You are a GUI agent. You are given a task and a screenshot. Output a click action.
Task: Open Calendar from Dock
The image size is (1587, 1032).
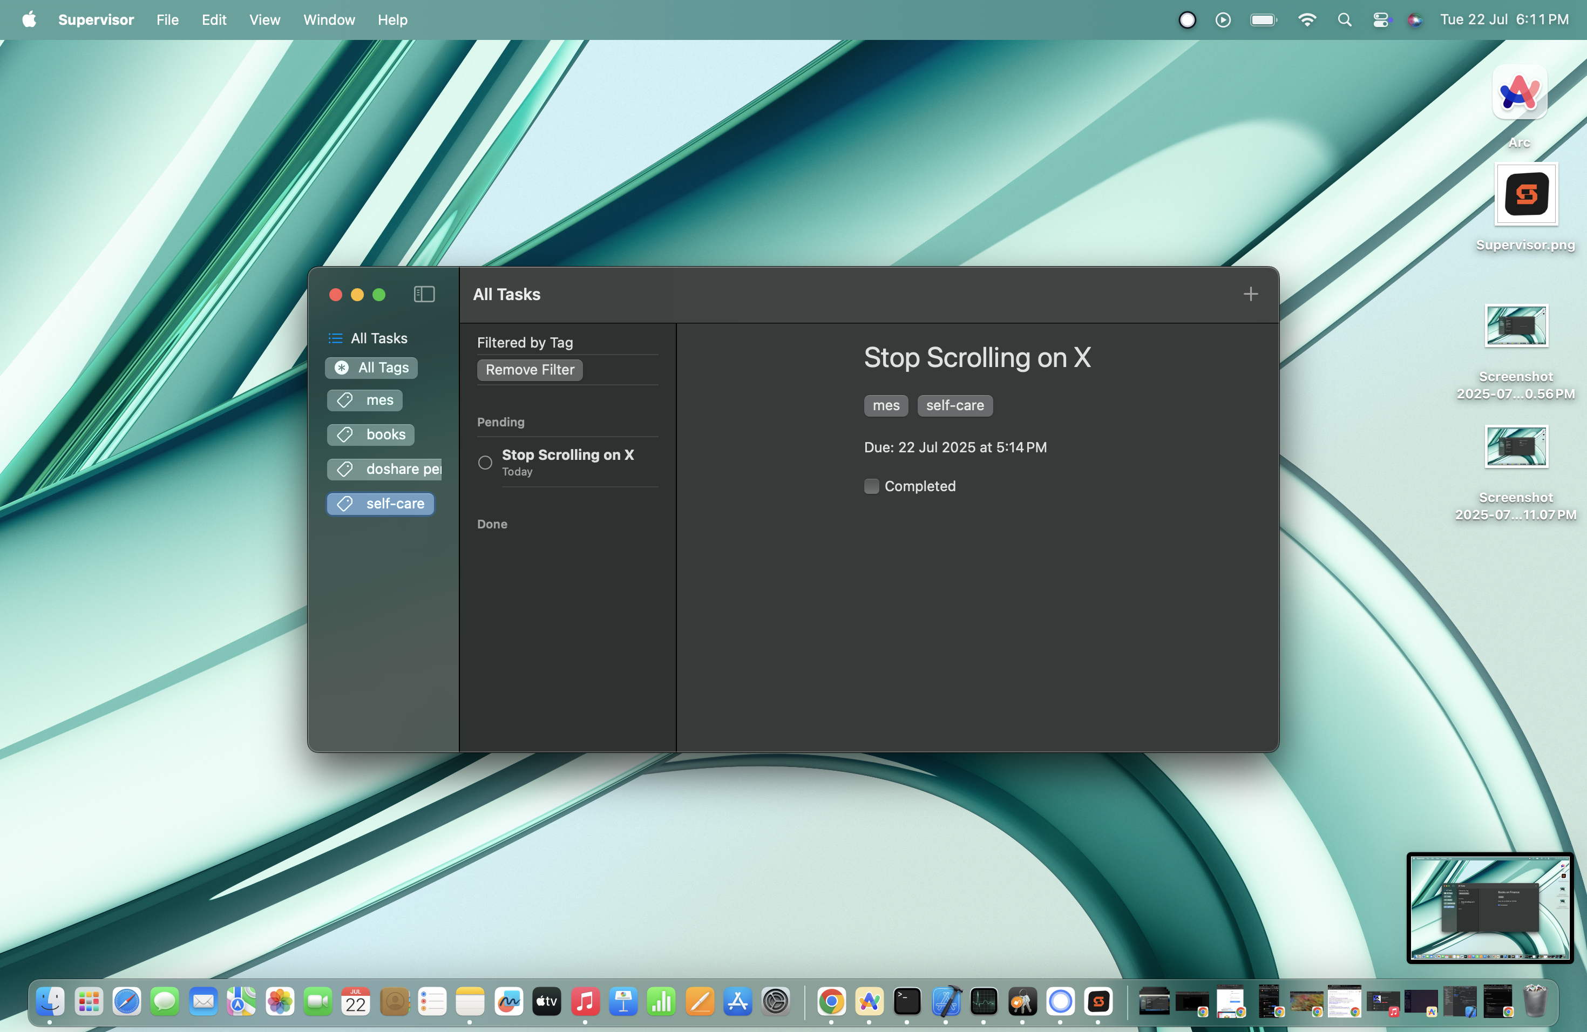click(356, 1001)
